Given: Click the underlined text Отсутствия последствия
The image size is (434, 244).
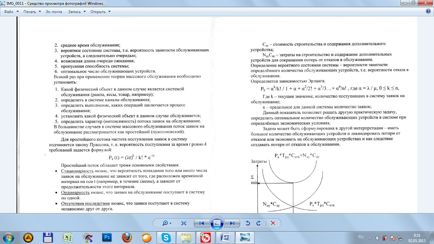Looking at the screenshot, I should [85, 203].
